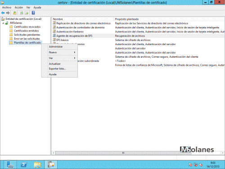Viewport: 225px width, 169px height.
Task: Open the Archivo menu
Action: pyautogui.click(x=7, y=8)
